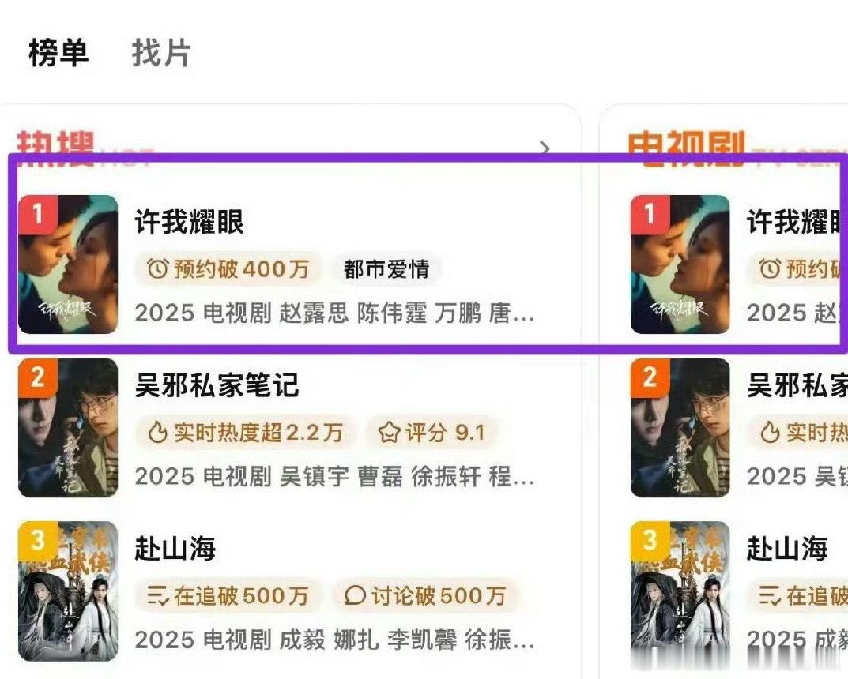Tap the 都市爱情 genre tag
The height and width of the screenshot is (679, 848).
tap(386, 268)
